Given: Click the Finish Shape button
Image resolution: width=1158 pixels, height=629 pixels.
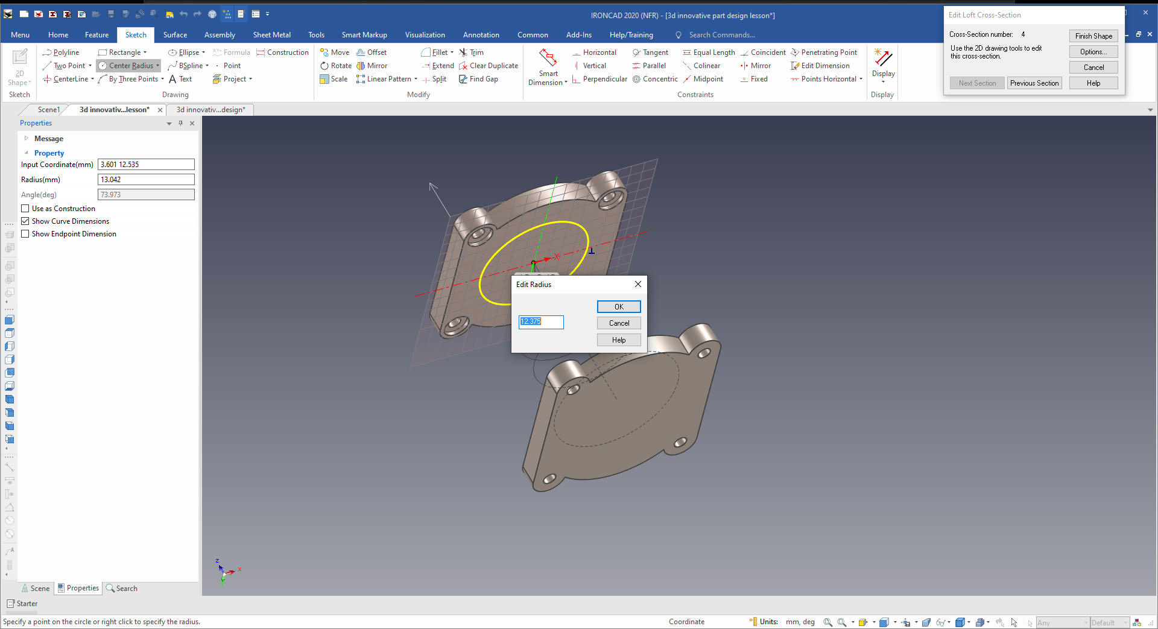Looking at the screenshot, I should click(x=1093, y=36).
